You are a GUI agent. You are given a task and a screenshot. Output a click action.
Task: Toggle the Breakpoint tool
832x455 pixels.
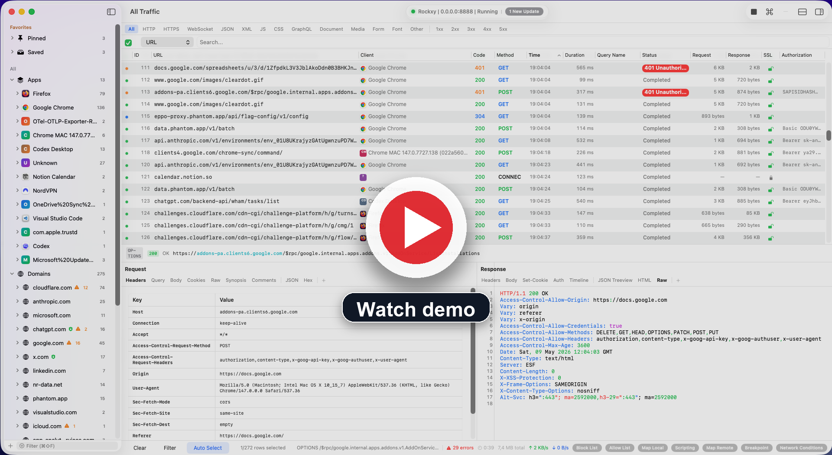point(757,448)
